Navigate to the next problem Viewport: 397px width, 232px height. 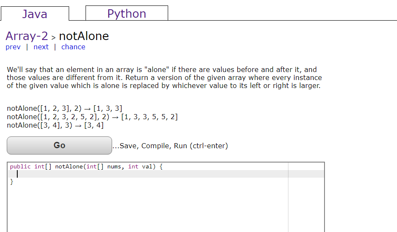41,47
